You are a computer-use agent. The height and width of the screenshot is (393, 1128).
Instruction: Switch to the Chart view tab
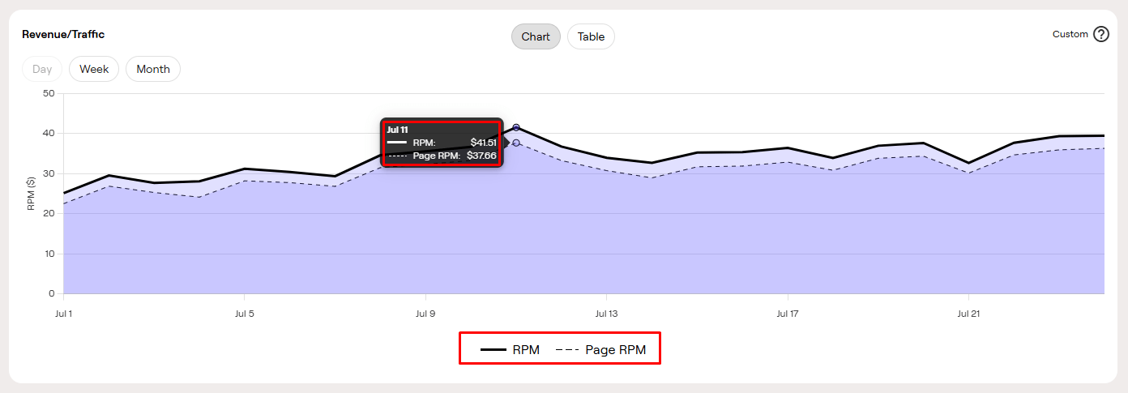coord(536,36)
